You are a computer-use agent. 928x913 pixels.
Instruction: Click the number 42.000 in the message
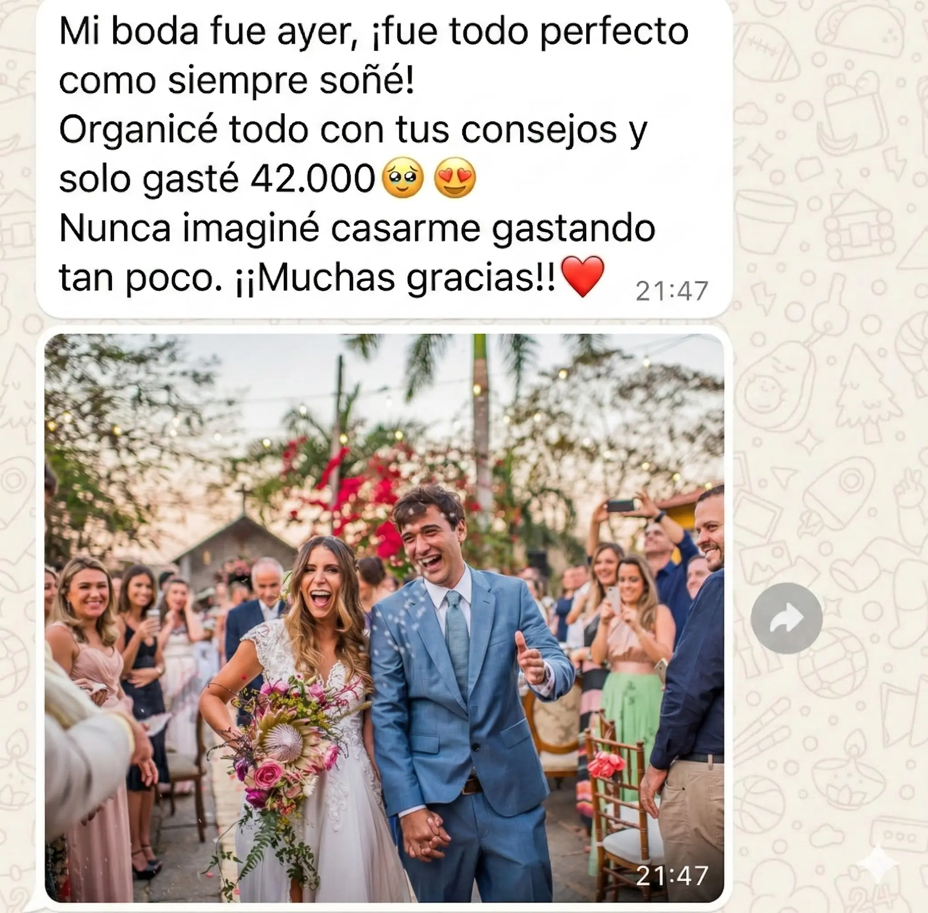tap(313, 179)
